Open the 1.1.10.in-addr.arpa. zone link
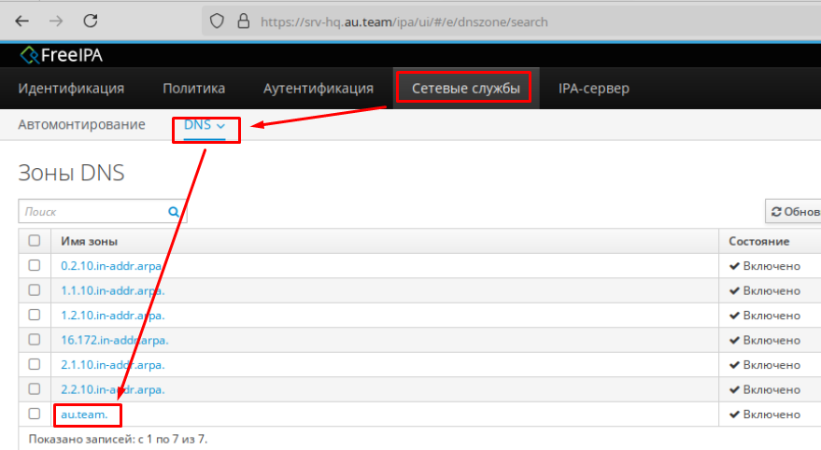This screenshot has width=821, height=450. coord(112,290)
